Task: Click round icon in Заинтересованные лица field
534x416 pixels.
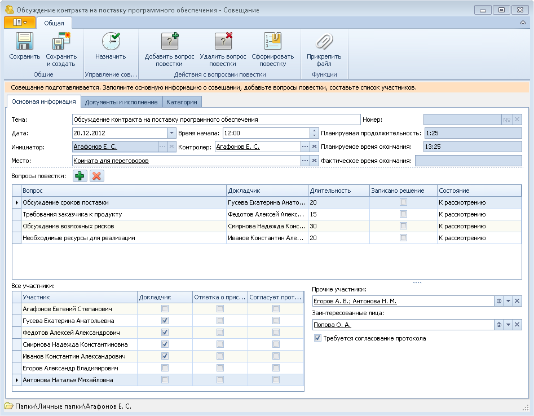Action: tap(499, 325)
